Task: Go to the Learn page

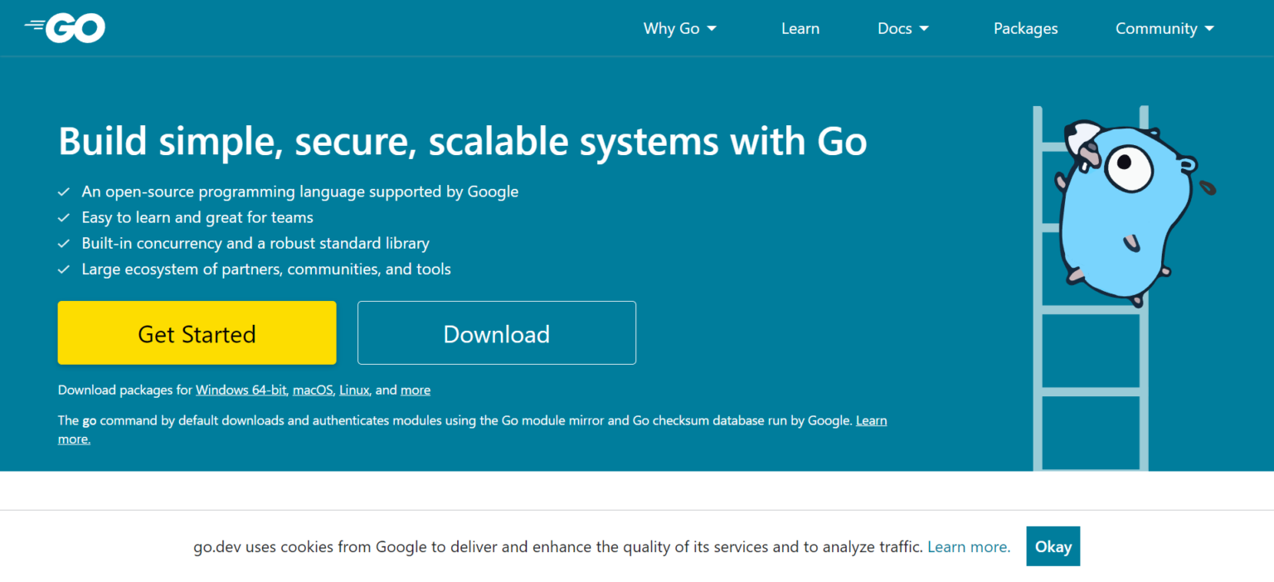Action: tap(800, 28)
